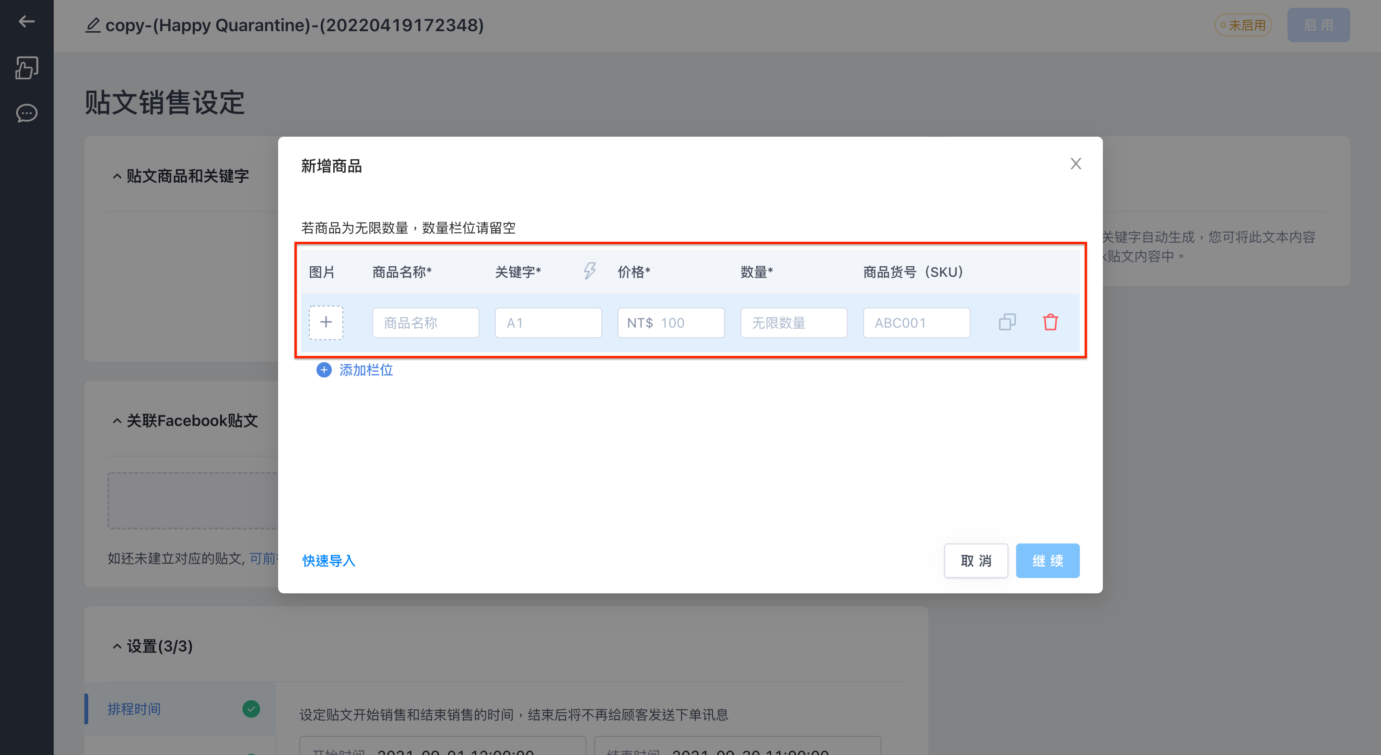Click the back arrow in the sidebar
The height and width of the screenshot is (755, 1381).
(26, 22)
